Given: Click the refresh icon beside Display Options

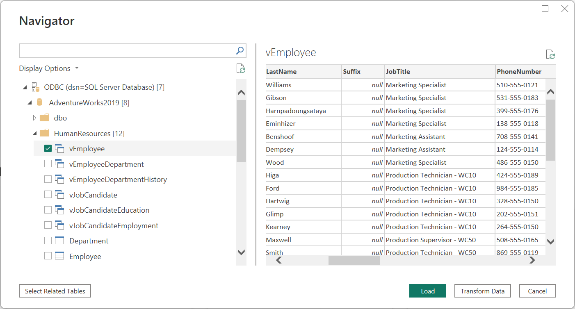Looking at the screenshot, I should (x=241, y=68).
